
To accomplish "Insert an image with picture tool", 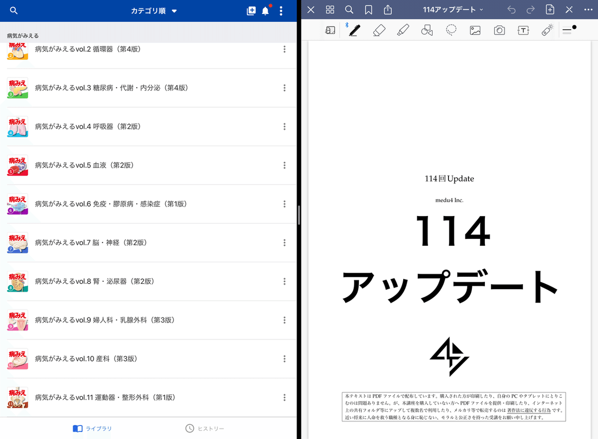I will coord(475,30).
